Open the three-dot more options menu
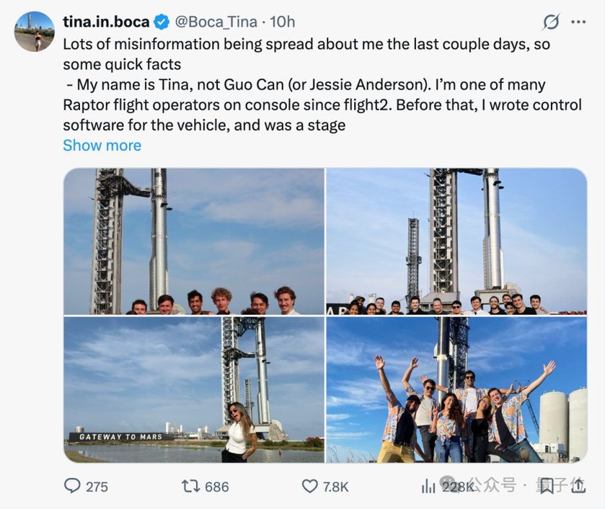The image size is (605, 509). pos(579,22)
